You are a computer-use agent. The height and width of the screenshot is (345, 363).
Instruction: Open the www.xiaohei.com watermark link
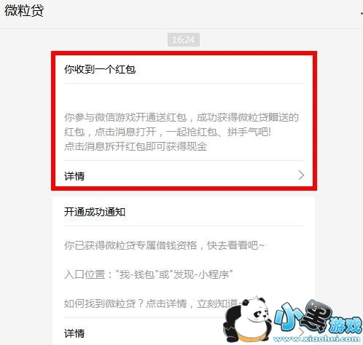[x=316, y=338]
